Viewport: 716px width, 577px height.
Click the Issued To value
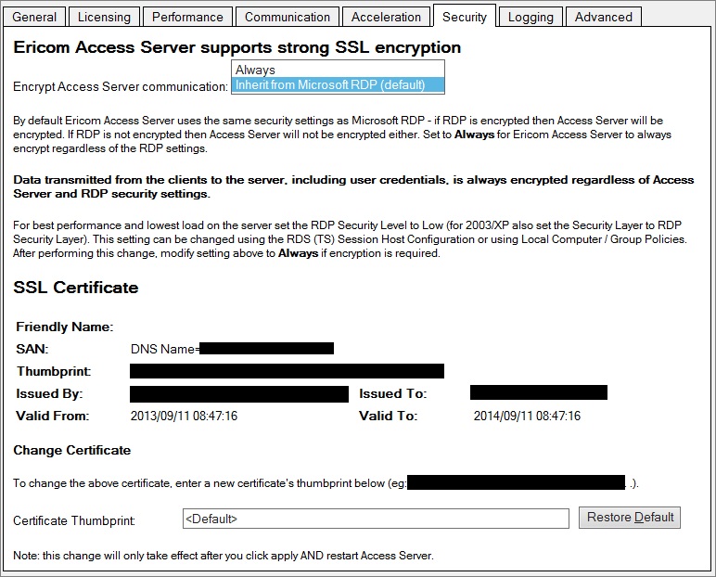point(538,393)
